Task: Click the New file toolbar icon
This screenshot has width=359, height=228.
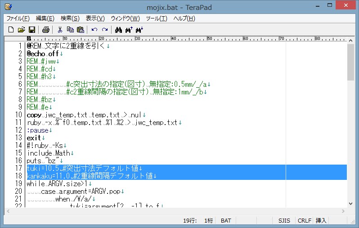Action: click(11, 30)
